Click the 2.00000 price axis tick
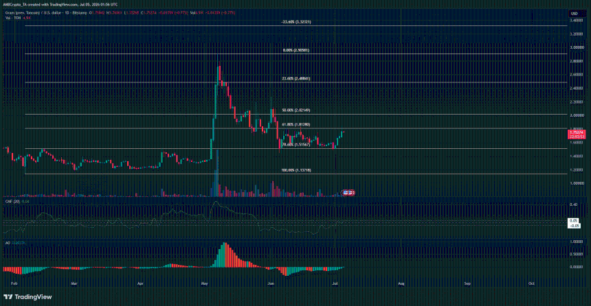This screenshot has width=591, height=306. click(577, 115)
